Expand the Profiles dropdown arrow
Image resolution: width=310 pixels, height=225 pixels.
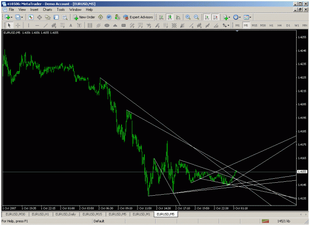pos(22,17)
